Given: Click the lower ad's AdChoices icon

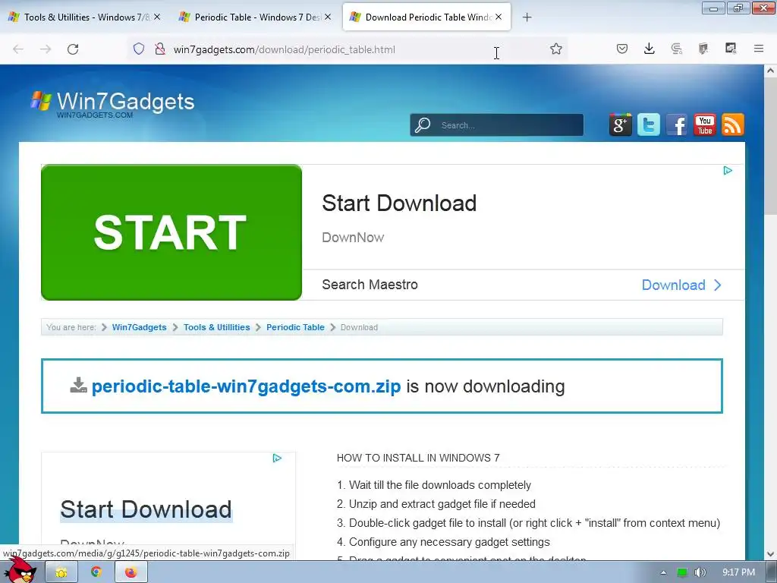Looking at the screenshot, I should click(277, 458).
